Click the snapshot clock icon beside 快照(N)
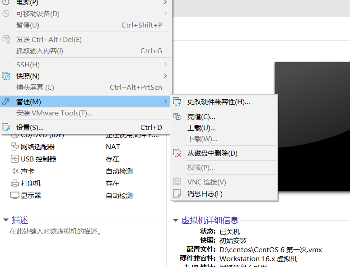This screenshot has width=350, height=267. click(6, 76)
